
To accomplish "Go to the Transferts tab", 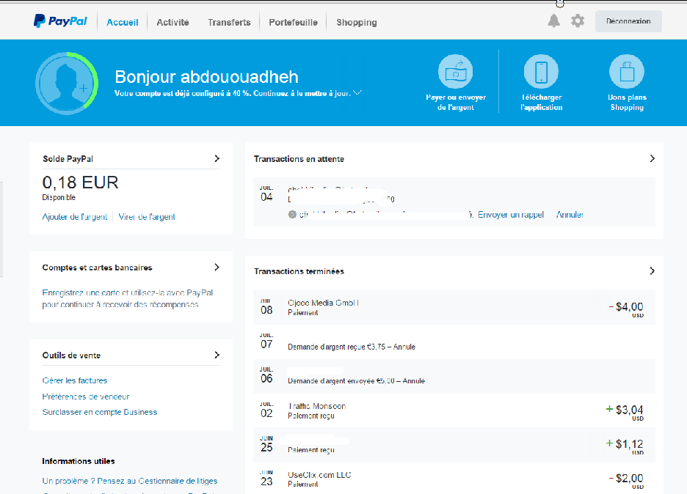I will (229, 22).
